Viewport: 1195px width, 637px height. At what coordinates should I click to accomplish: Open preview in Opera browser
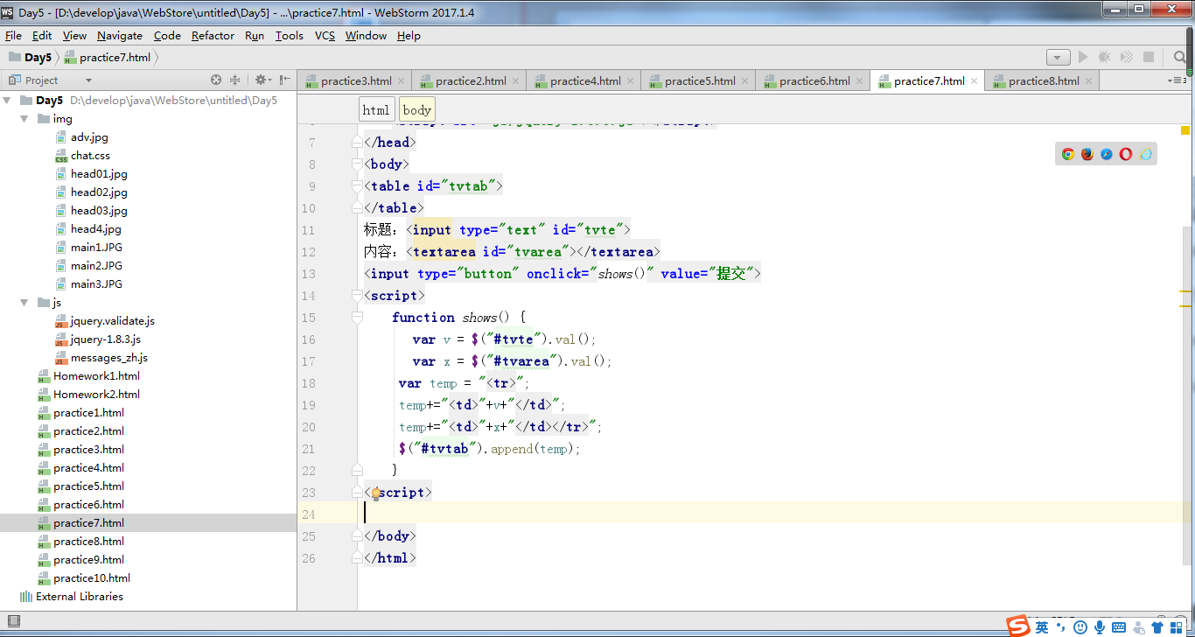(x=1126, y=154)
